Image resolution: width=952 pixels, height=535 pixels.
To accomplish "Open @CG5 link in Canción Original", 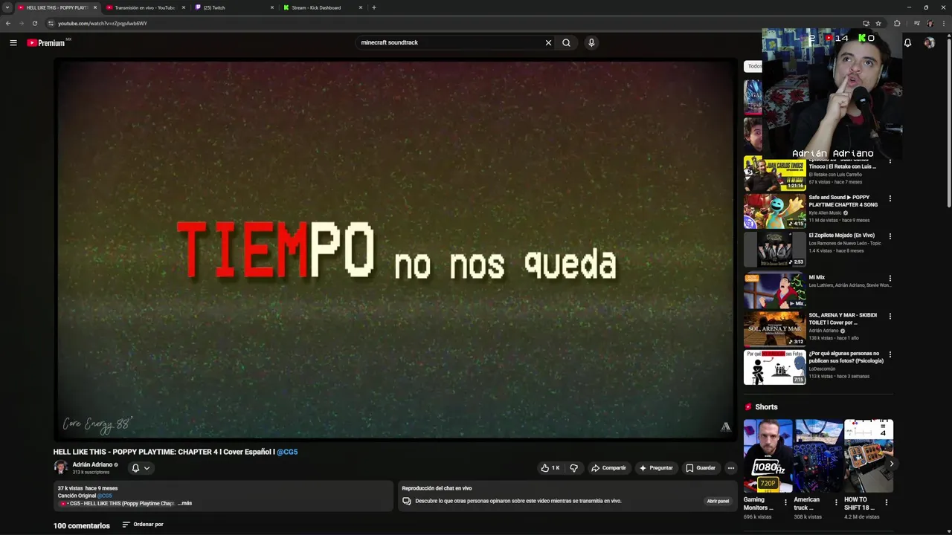I will tap(105, 496).
